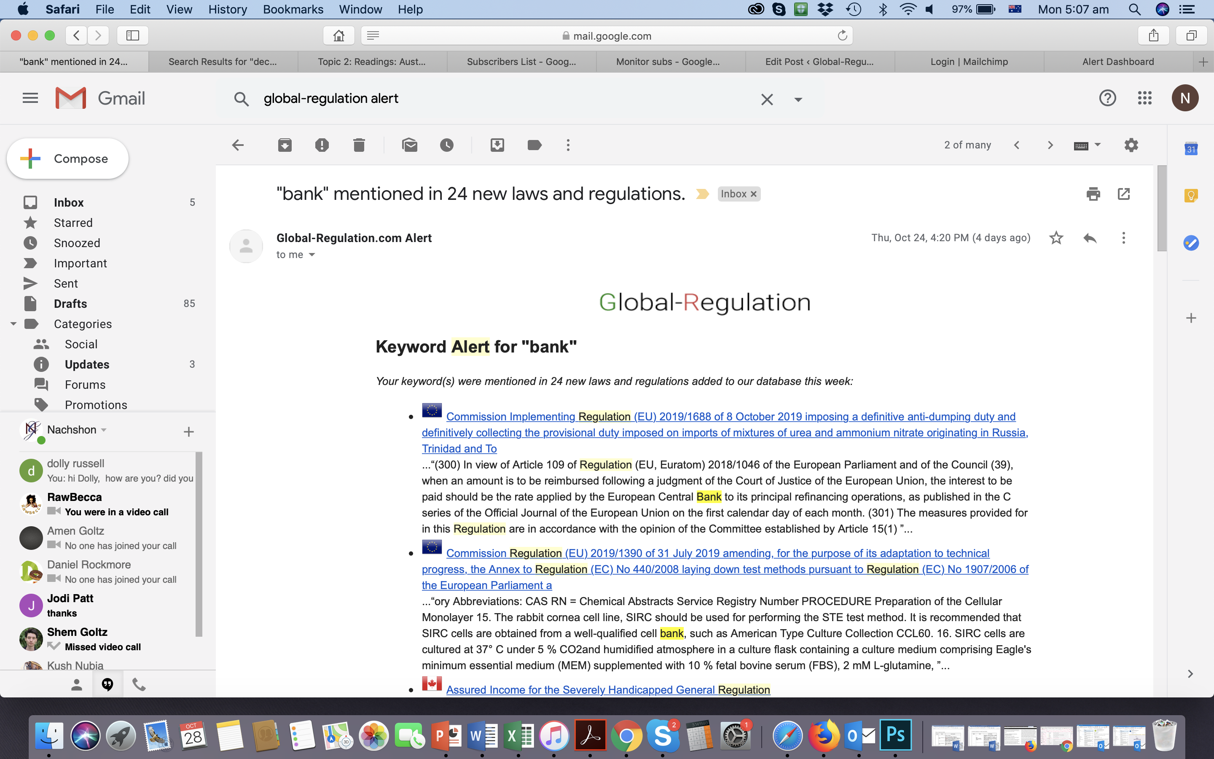Viewport: 1214px width, 759px height.
Task: Show advanced search options dropdown
Action: click(x=798, y=100)
